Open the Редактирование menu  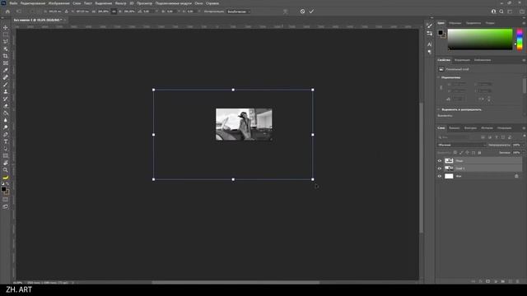(x=33, y=3)
